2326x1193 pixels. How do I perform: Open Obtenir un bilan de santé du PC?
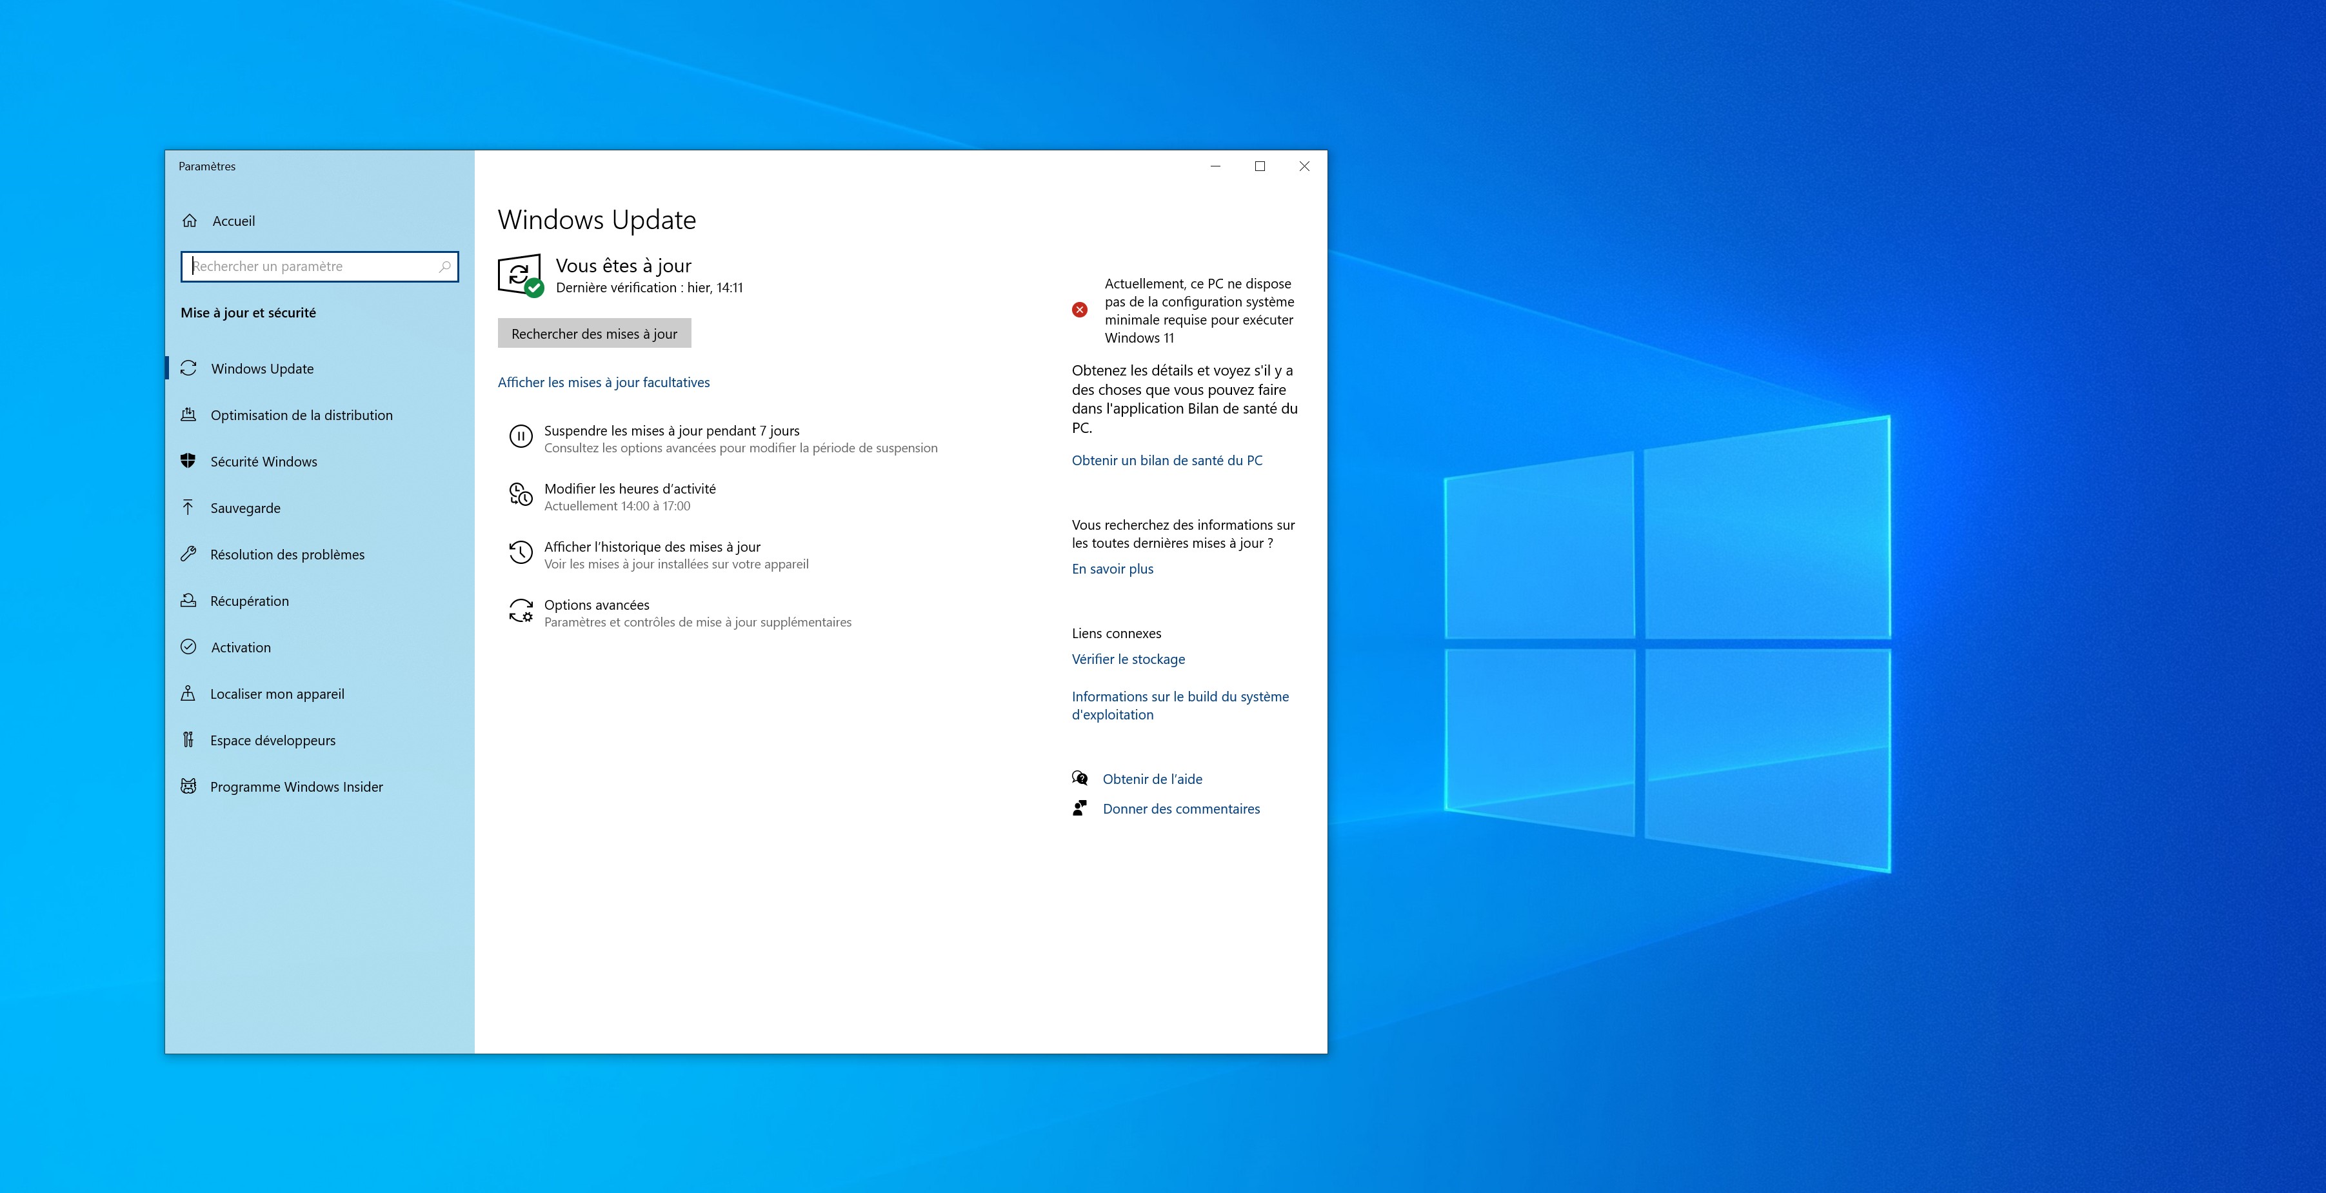[1168, 459]
